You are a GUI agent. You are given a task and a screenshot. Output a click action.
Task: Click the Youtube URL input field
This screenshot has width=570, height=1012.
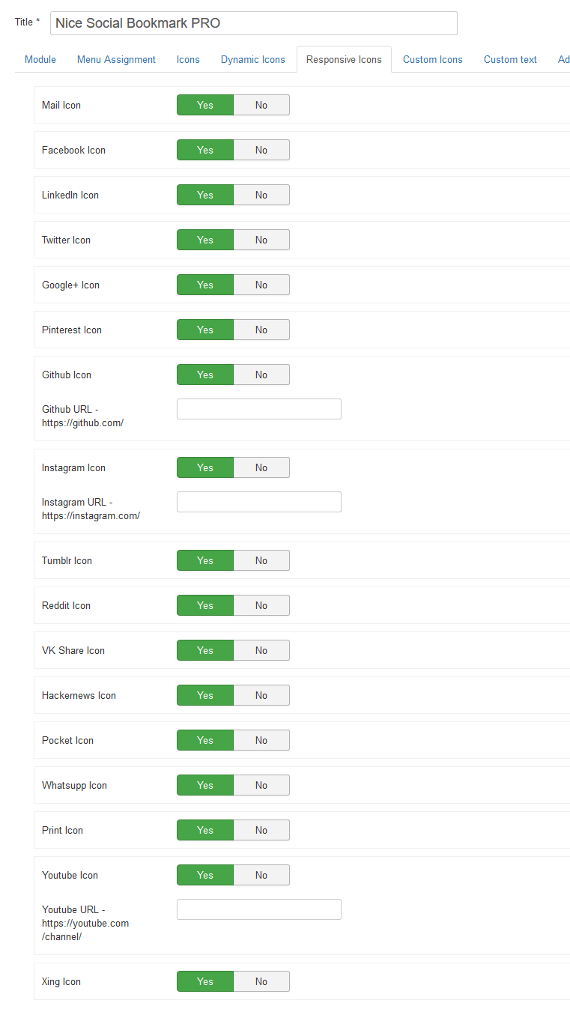[x=258, y=909]
